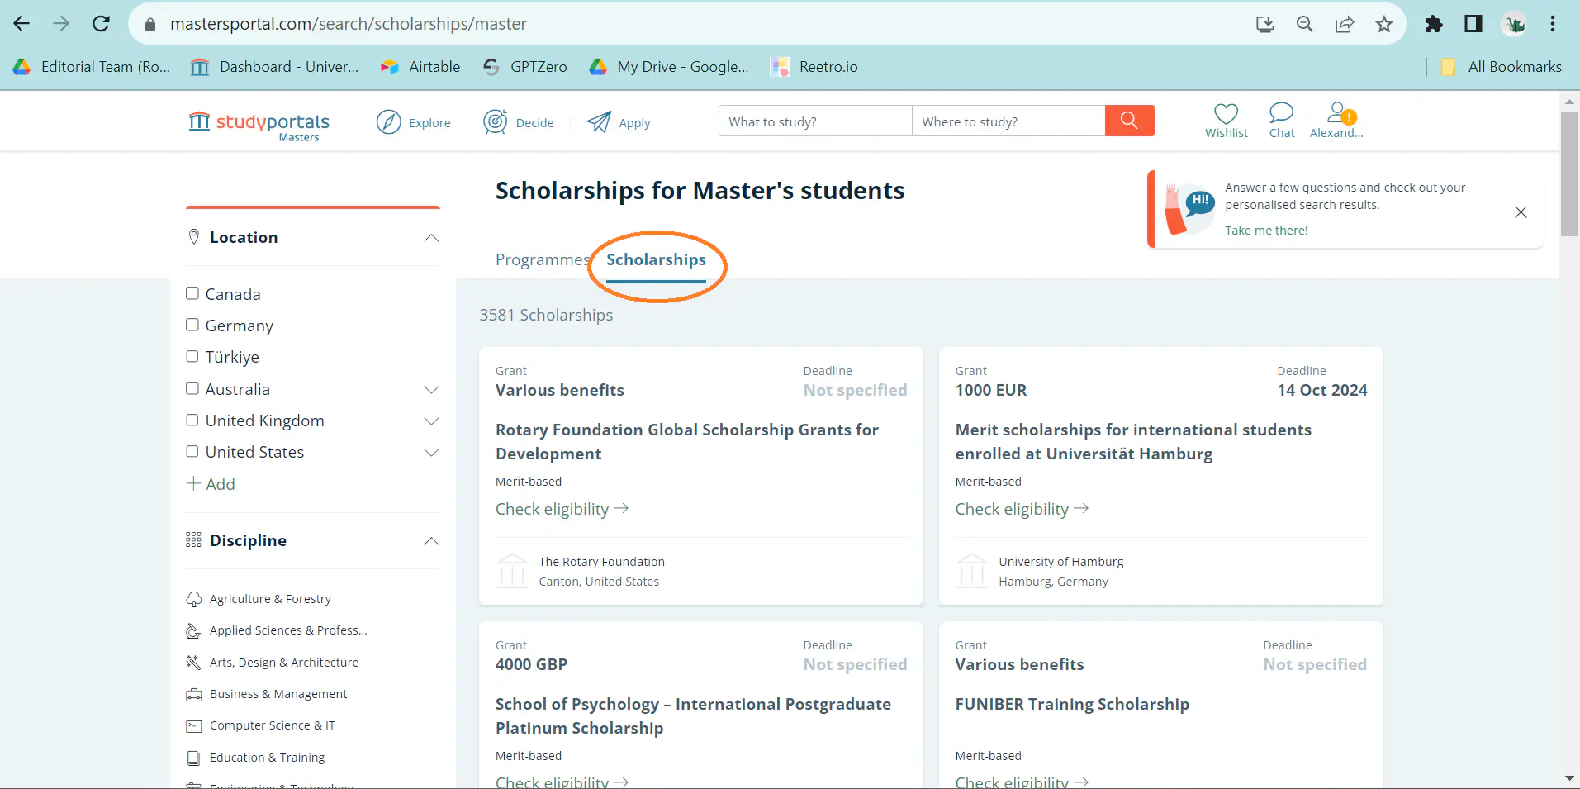1580x789 pixels.
Task: Click the What to study search field
Action: 814,121
